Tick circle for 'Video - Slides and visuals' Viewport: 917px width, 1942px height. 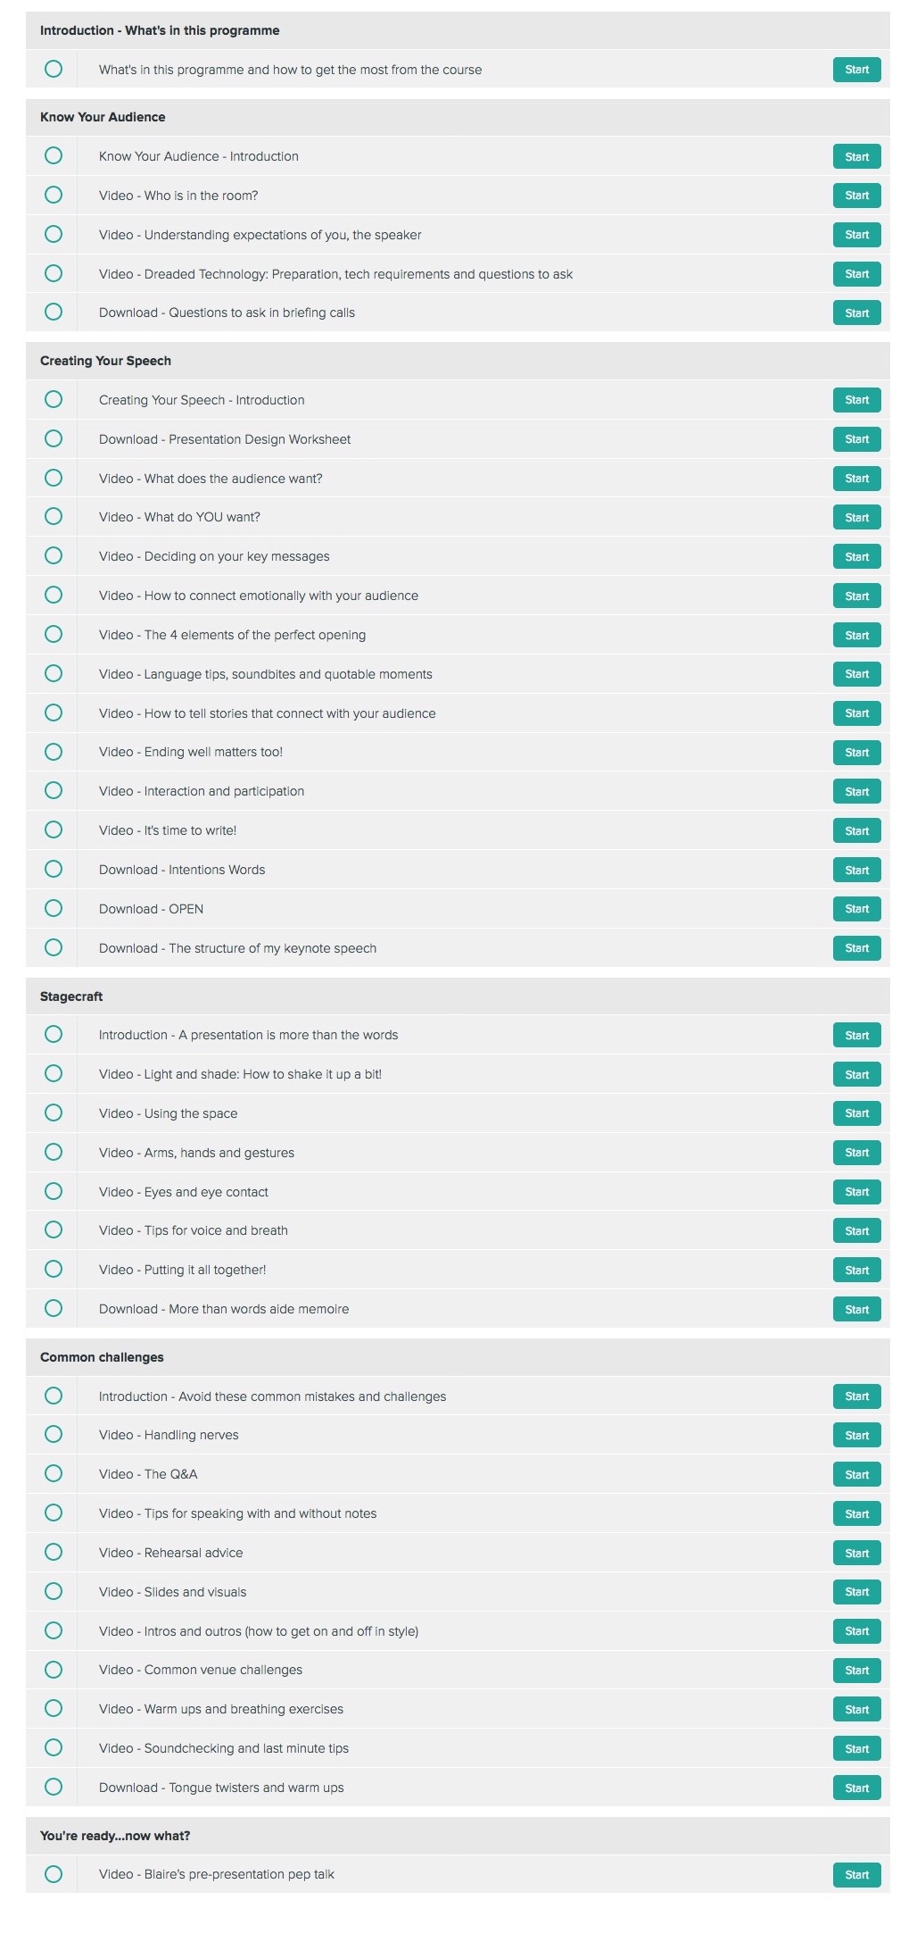(54, 1591)
